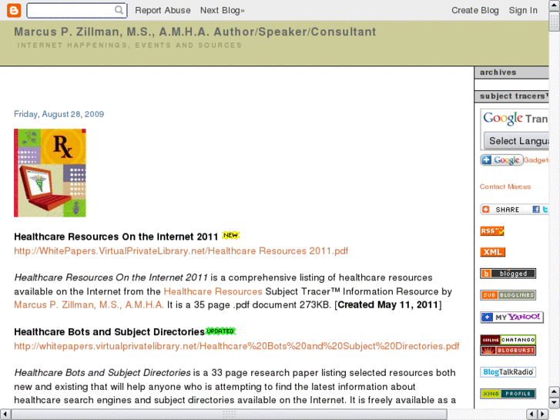Click the BlogBurst badge
This screenshot has height=420, width=560.
click(508, 351)
